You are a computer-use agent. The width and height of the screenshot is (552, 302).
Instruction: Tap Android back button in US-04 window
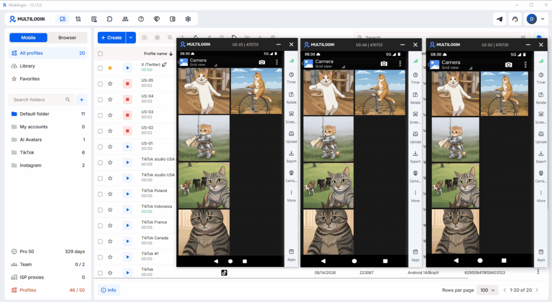(x=323, y=261)
